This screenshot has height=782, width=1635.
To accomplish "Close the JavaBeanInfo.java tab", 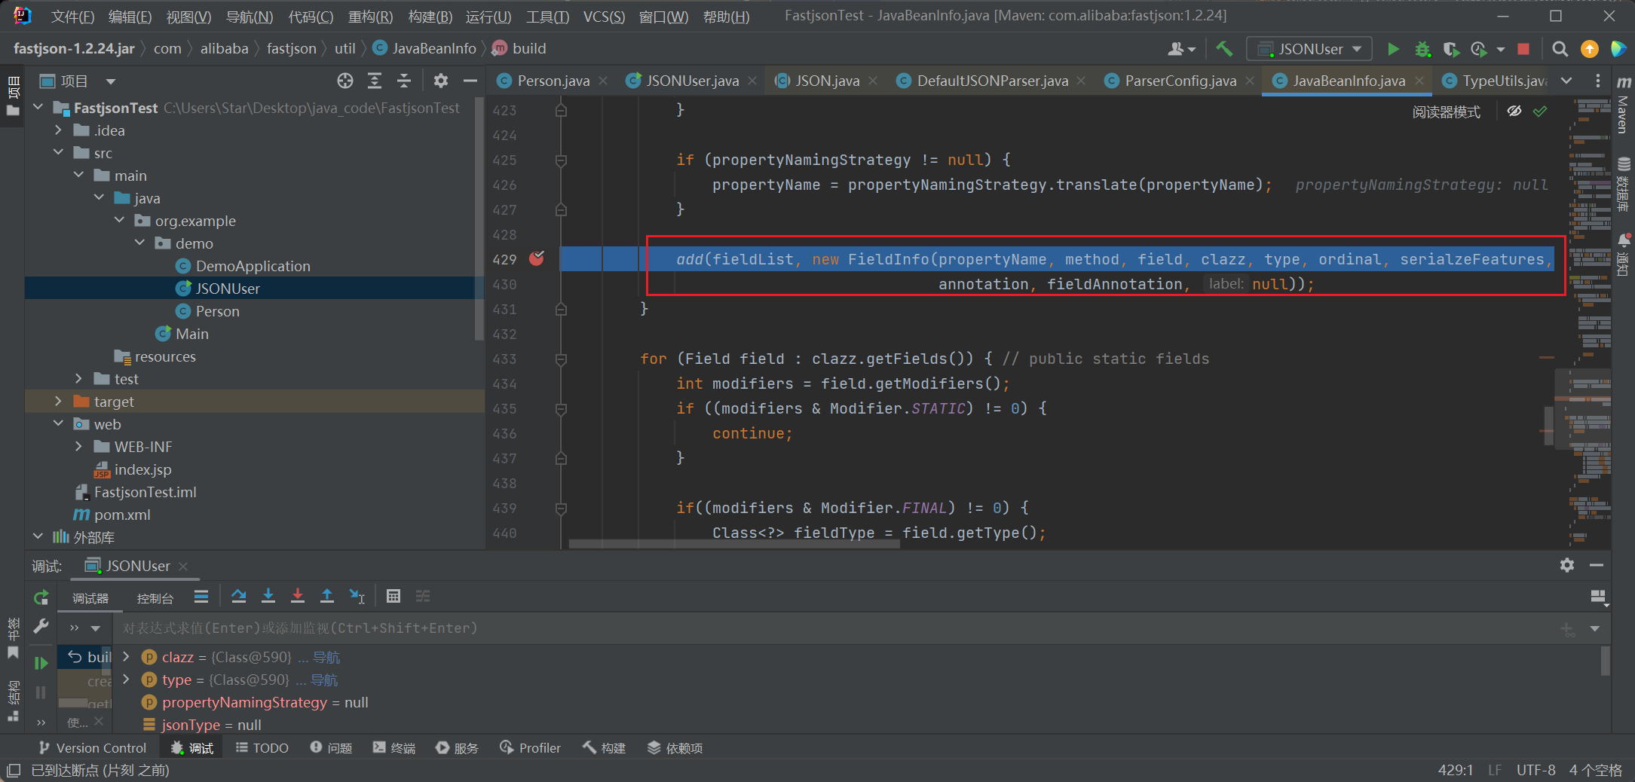I will click(1420, 81).
